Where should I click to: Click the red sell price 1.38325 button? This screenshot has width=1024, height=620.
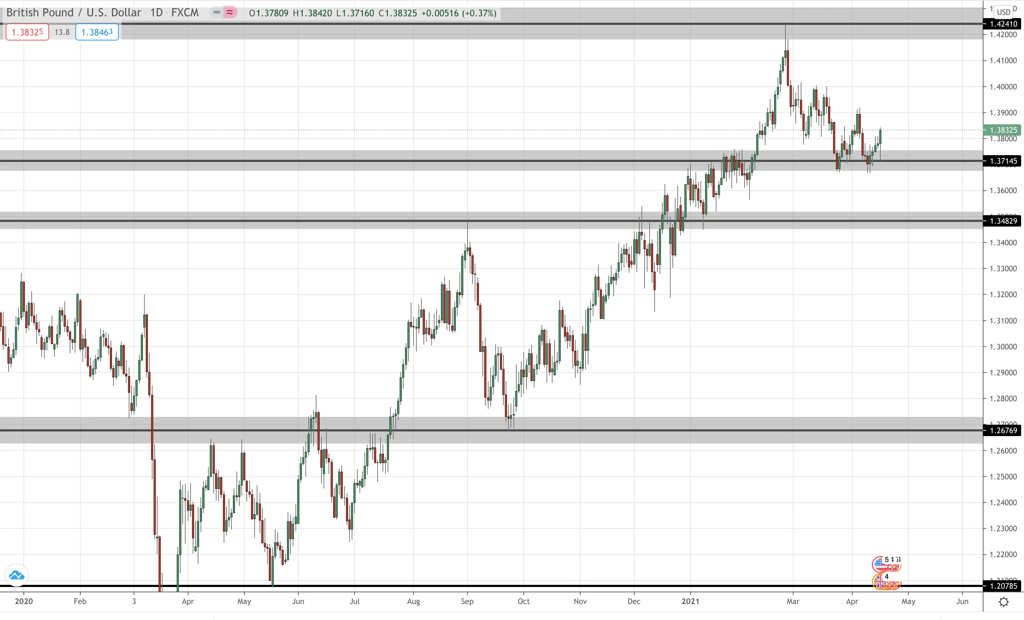coord(27,32)
